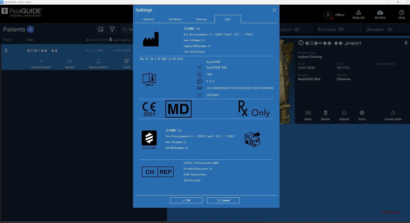Click Import/Create in the patient row
The image size is (410, 223).
click(x=41, y=63)
